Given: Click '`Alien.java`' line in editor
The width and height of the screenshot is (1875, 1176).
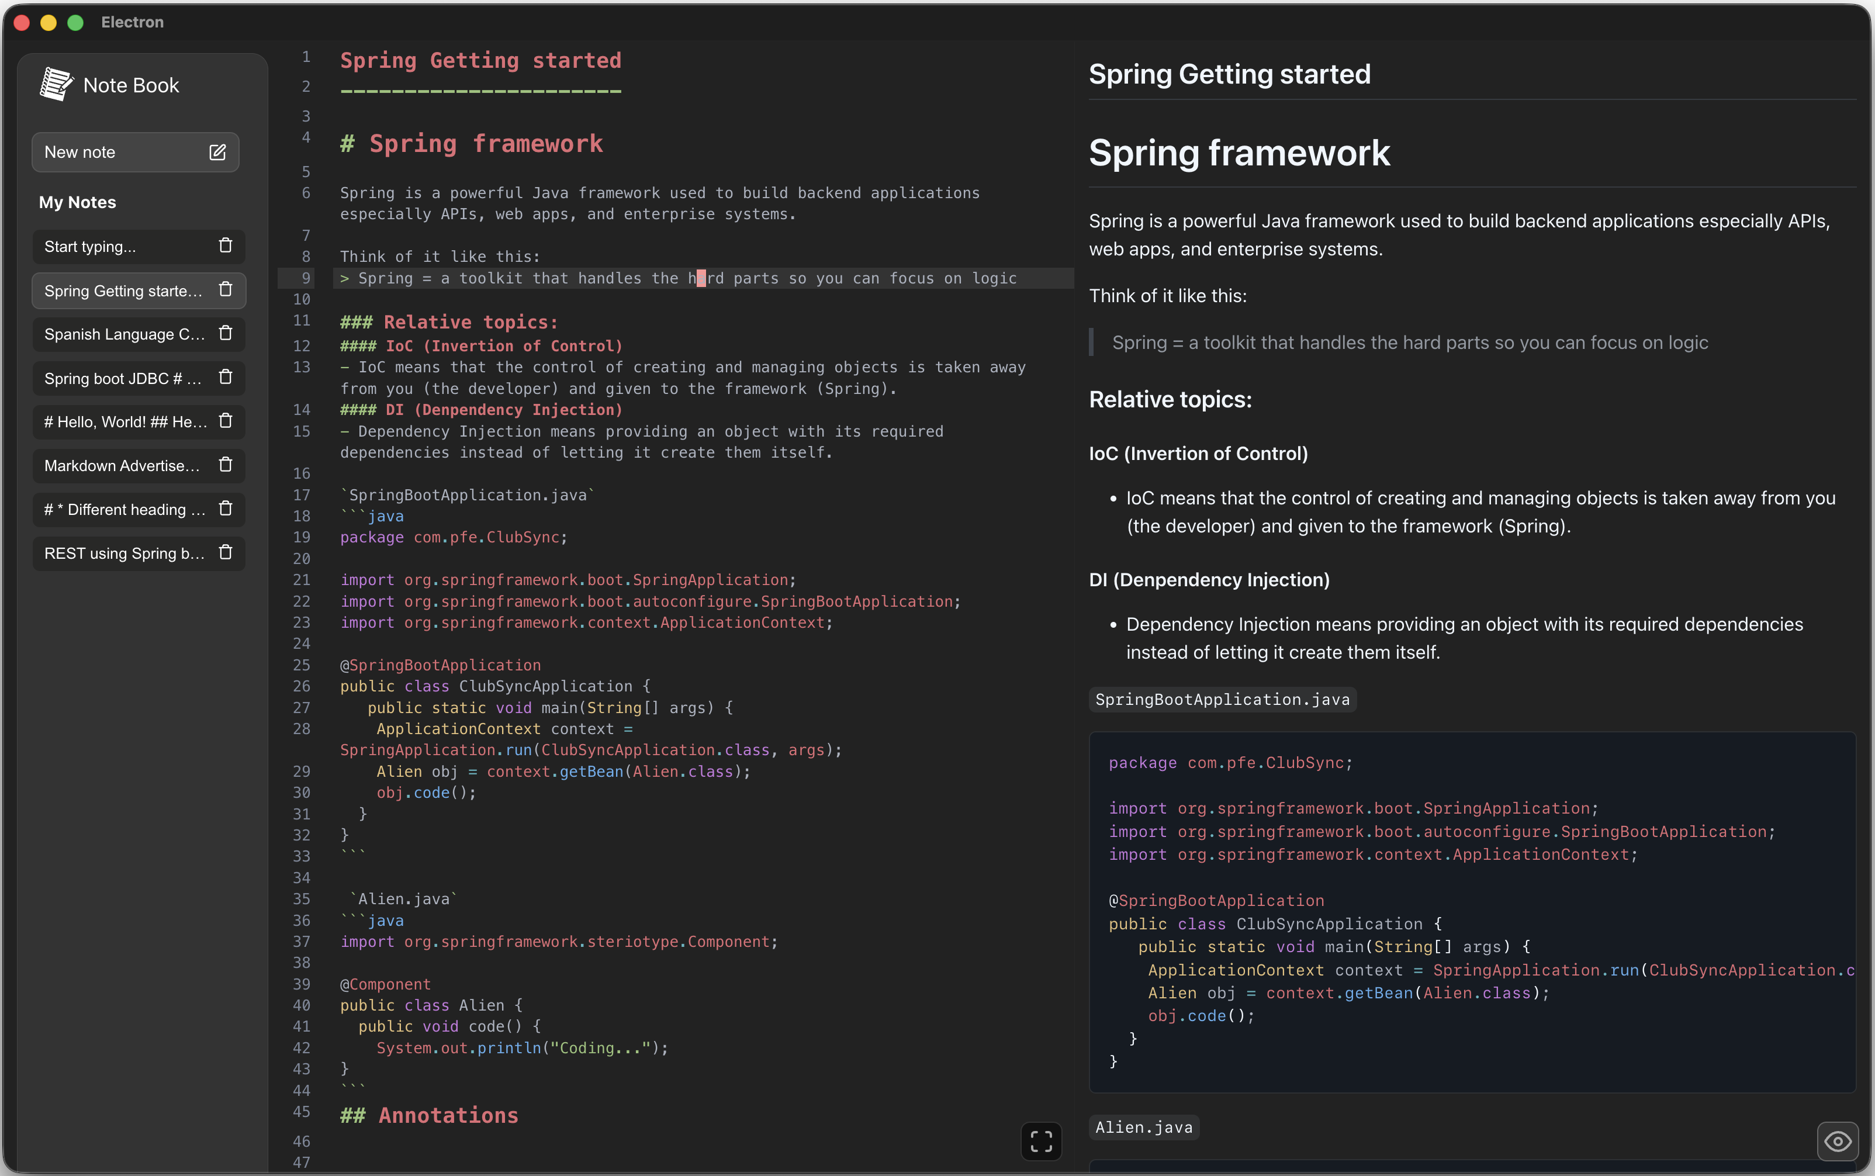Looking at the screenshot, I should 404,899.
